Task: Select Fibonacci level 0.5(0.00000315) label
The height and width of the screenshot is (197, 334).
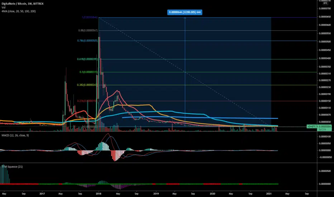Action: pyautogui.click(x=89, y=72)
